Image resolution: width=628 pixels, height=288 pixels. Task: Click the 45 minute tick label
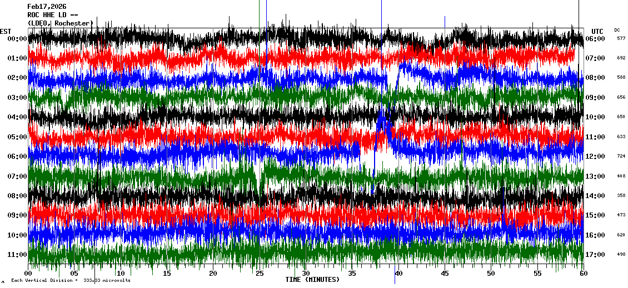click(x=445, y=274)
